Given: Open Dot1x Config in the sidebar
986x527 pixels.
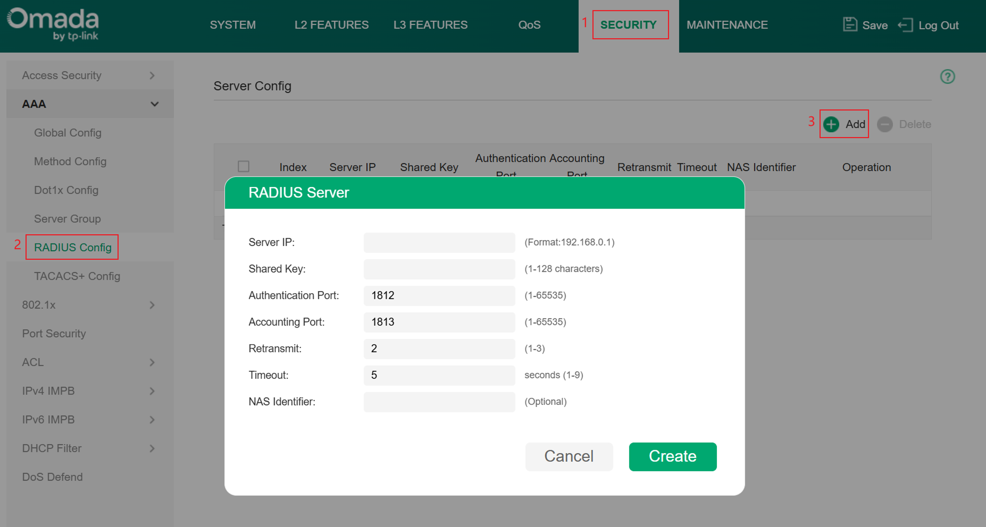Looking at the screenshot, I should tap(66, 190).
